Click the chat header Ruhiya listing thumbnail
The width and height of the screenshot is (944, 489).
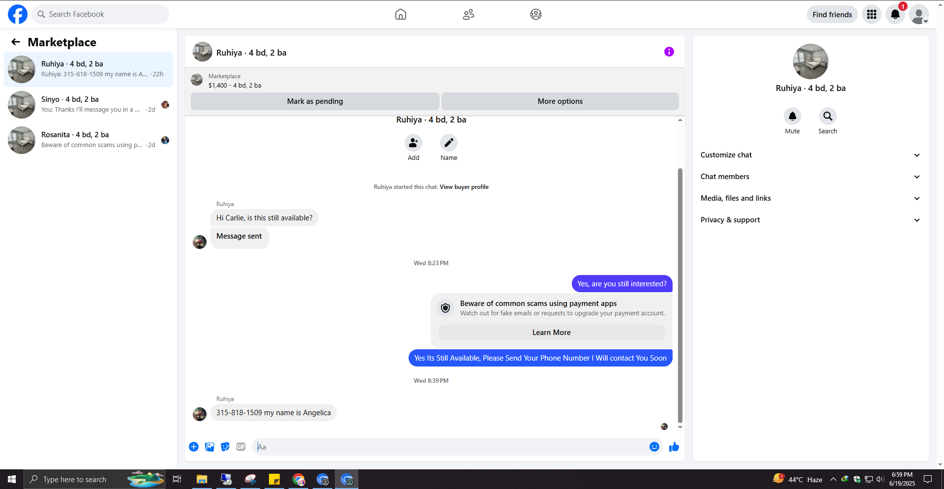pyautogui.click(x=203, y=52)
